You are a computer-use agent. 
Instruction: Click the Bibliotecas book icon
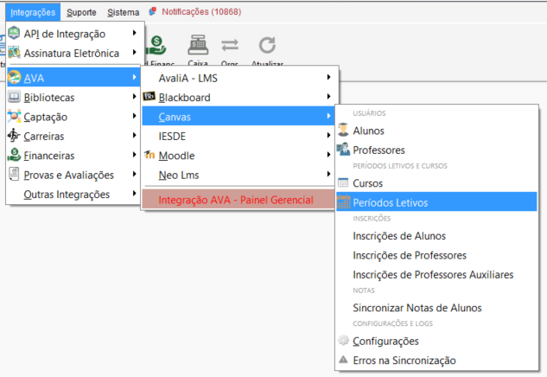pos(14,97)
